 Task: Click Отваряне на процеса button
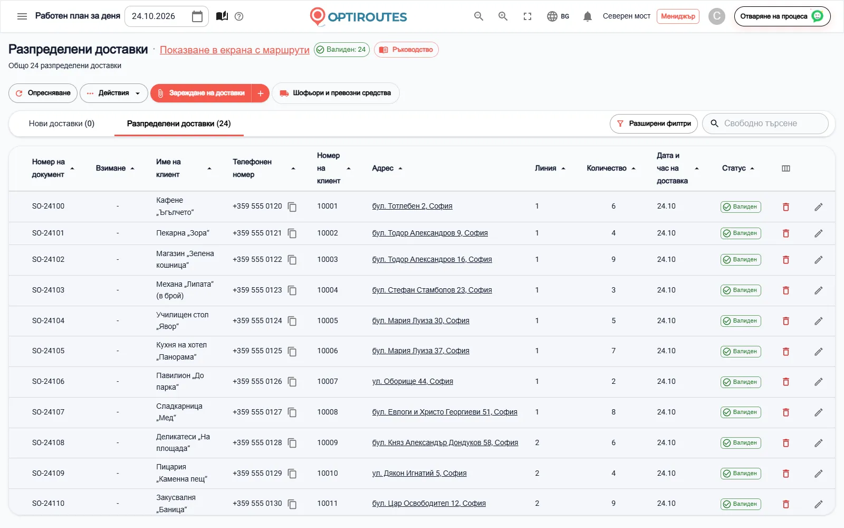(x=782, y=16)
